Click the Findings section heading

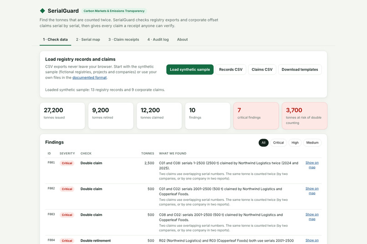54,142
